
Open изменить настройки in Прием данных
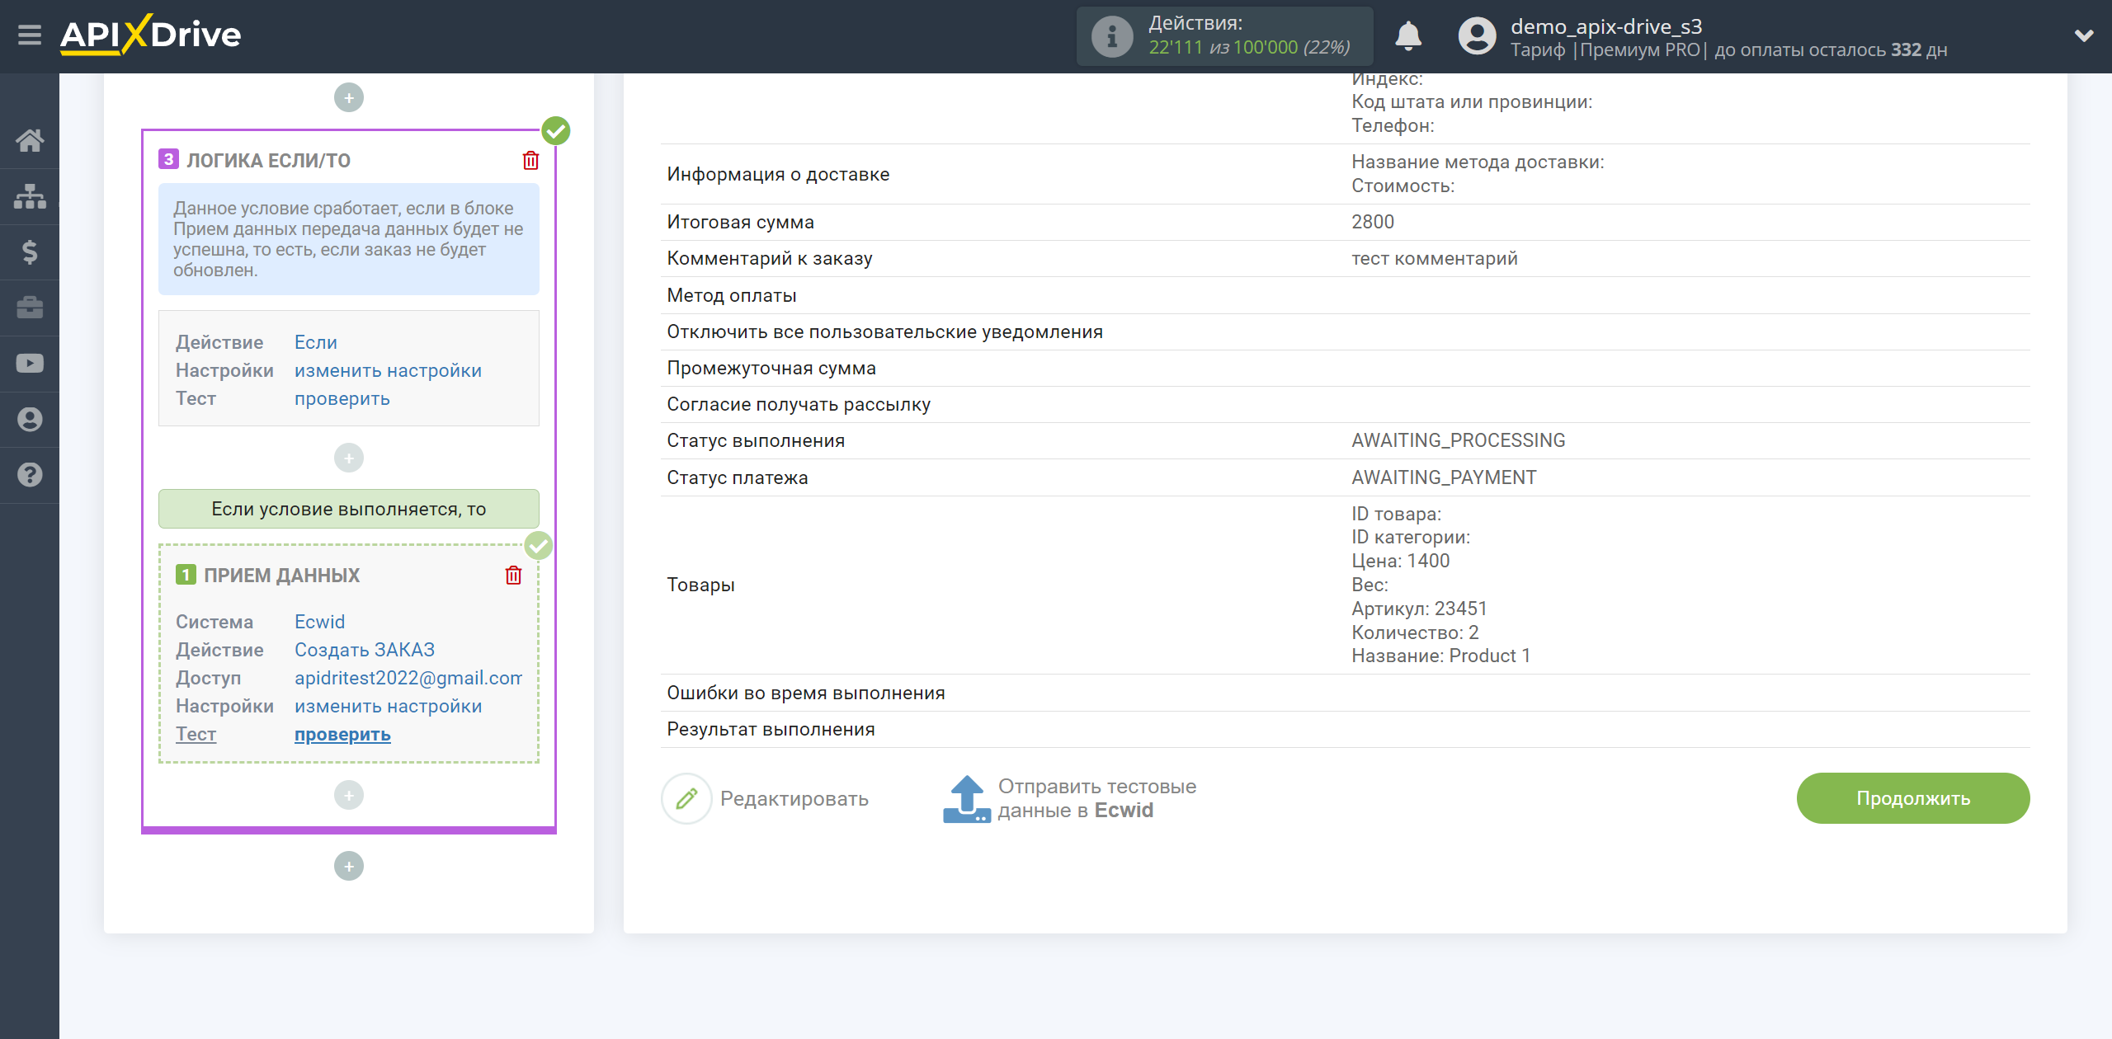coord(388,706)
